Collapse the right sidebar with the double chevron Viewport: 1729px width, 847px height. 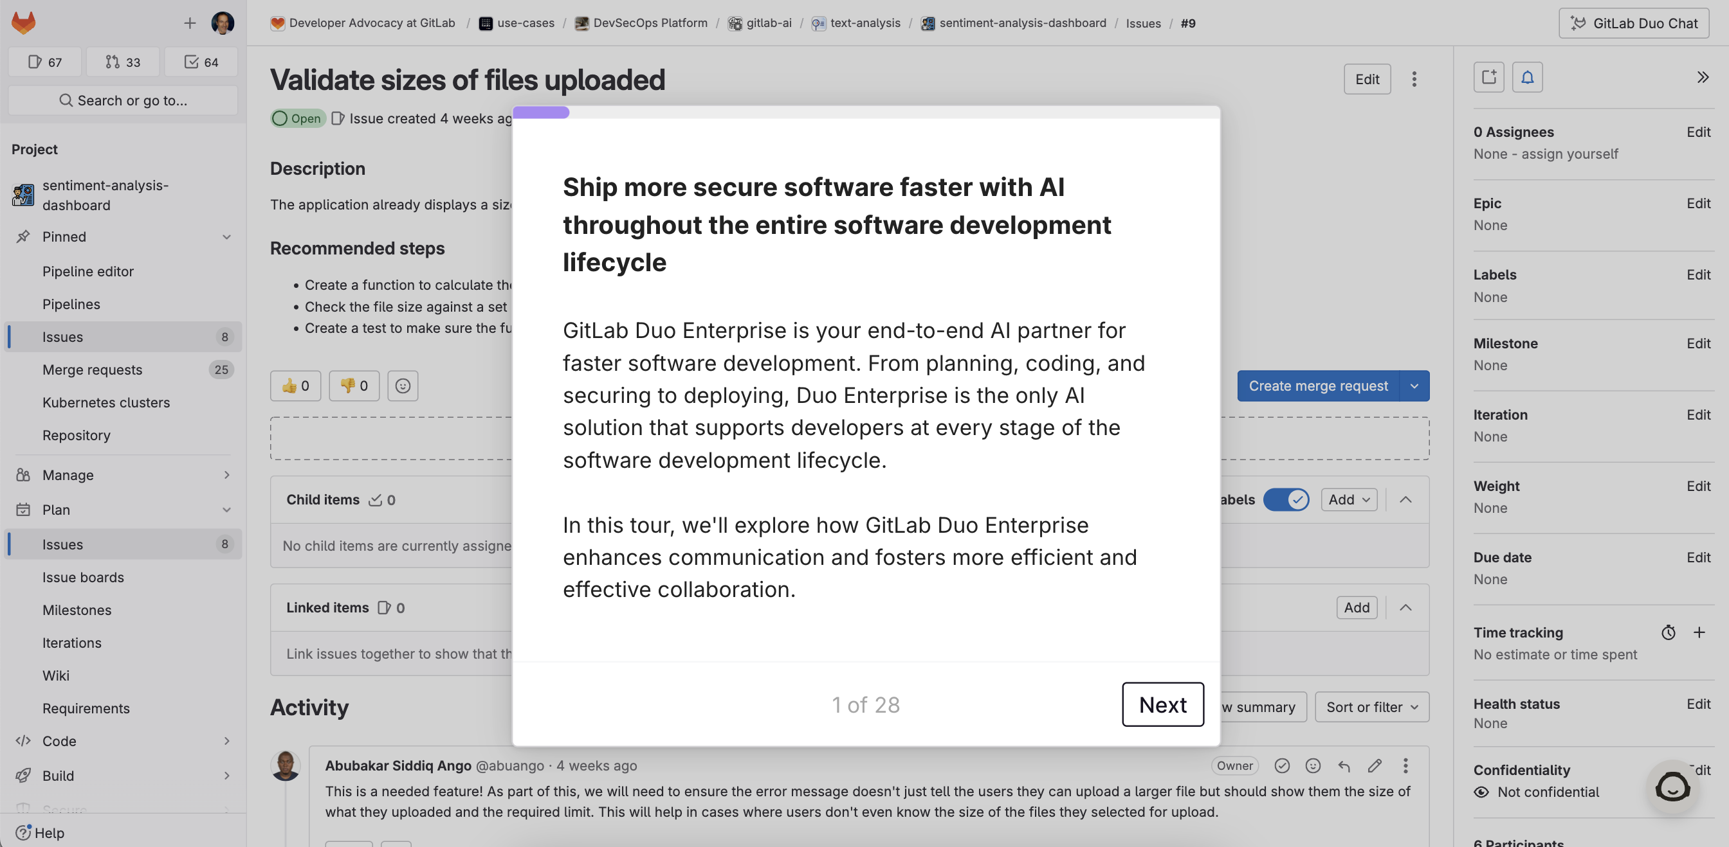(1703, 77)
